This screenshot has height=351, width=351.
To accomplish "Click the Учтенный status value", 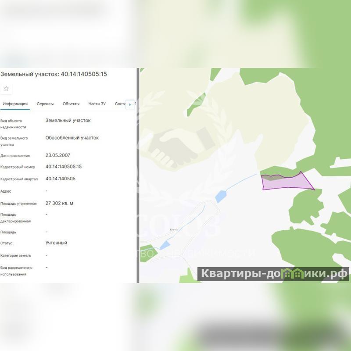I will click(56, 243).
